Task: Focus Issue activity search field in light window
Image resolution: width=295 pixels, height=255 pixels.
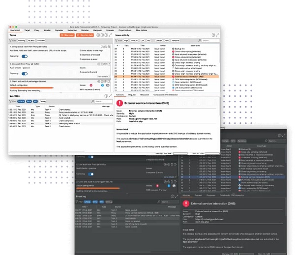Action: click(210, 40)
